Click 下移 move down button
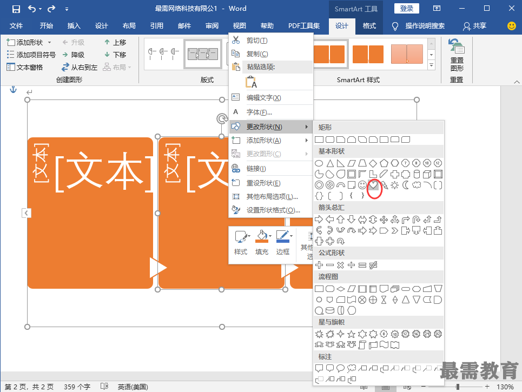 tap(115, 55)
